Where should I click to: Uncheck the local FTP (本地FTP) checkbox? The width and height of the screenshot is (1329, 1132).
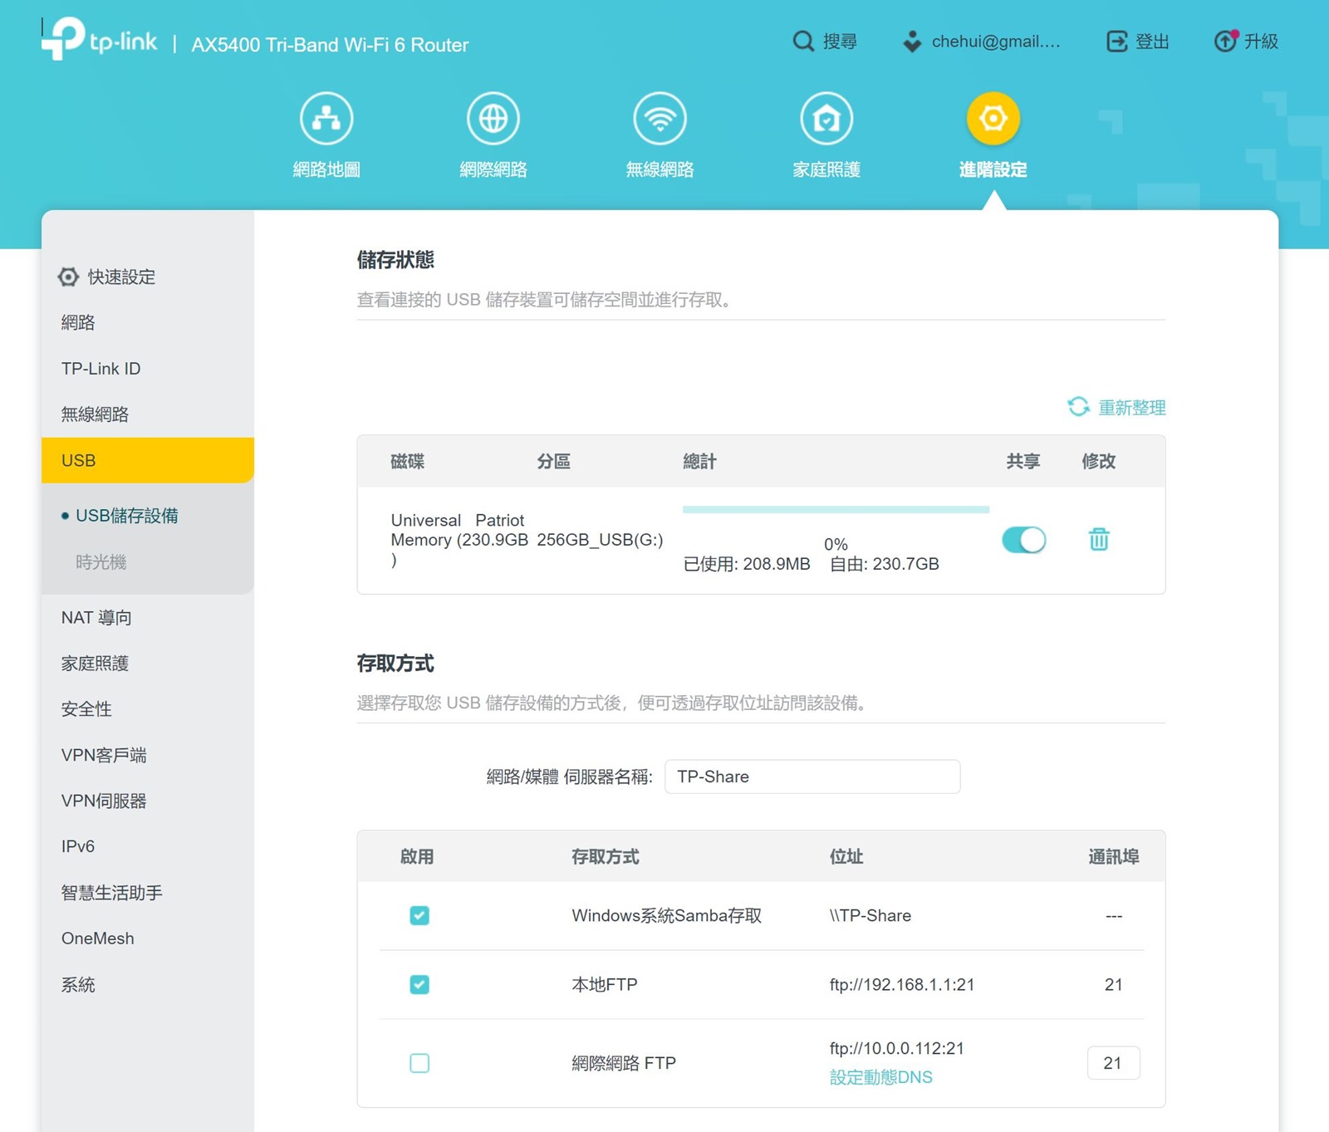click(419, 984)
